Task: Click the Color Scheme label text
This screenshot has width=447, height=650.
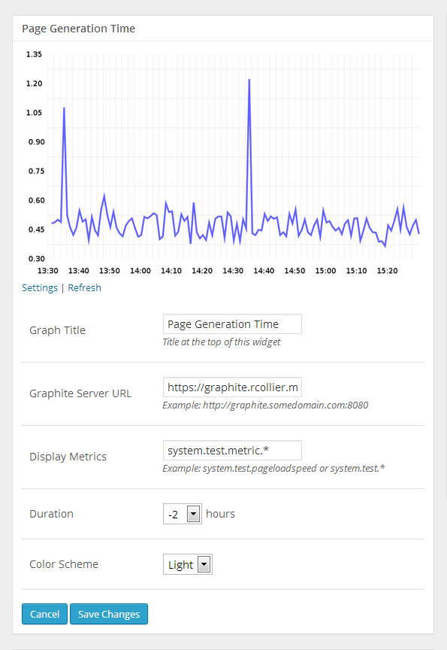Action: click(64, 564)
